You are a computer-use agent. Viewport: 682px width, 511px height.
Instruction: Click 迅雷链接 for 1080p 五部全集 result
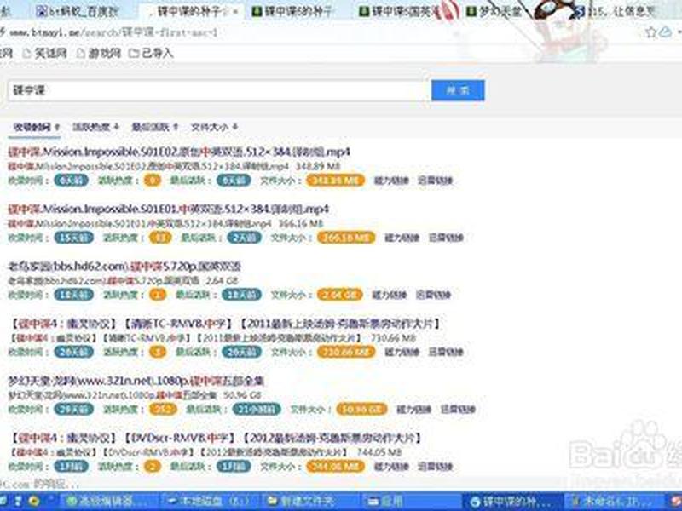tap(458, 410)
